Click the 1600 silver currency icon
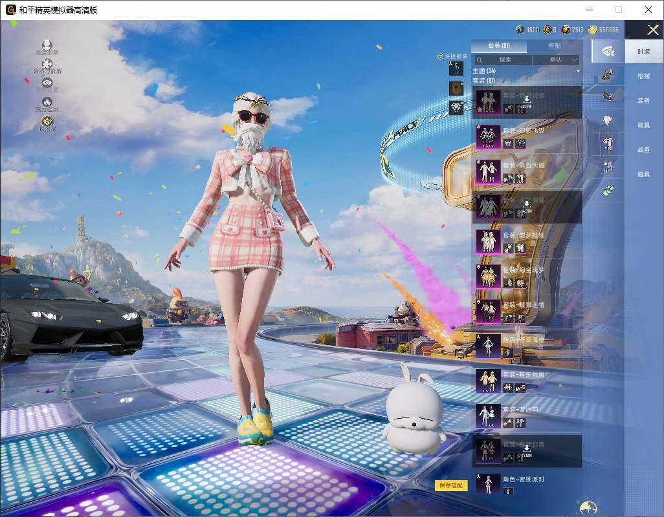The image size is (664, 517). 520,30
